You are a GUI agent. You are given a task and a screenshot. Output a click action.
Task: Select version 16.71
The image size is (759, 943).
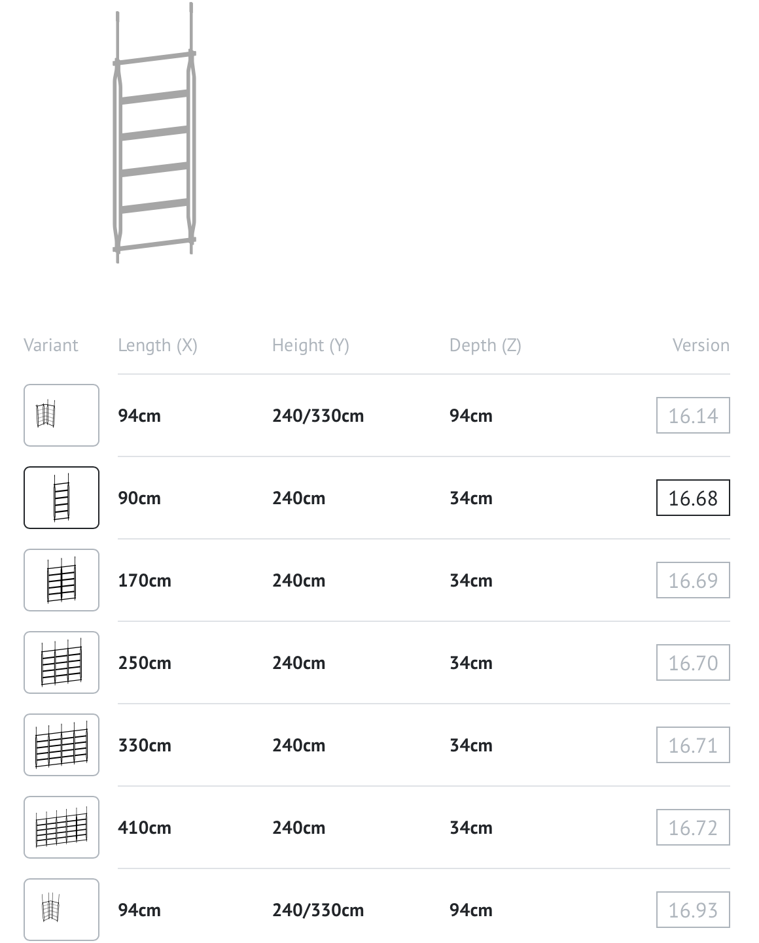[x=693, y=745]
